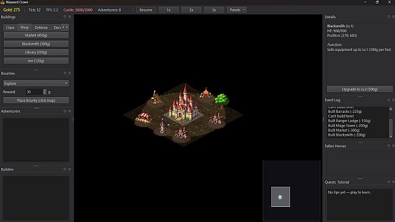395x222 pixels.
Task: Open the Class buildings tab
Action: pos(10,27)
